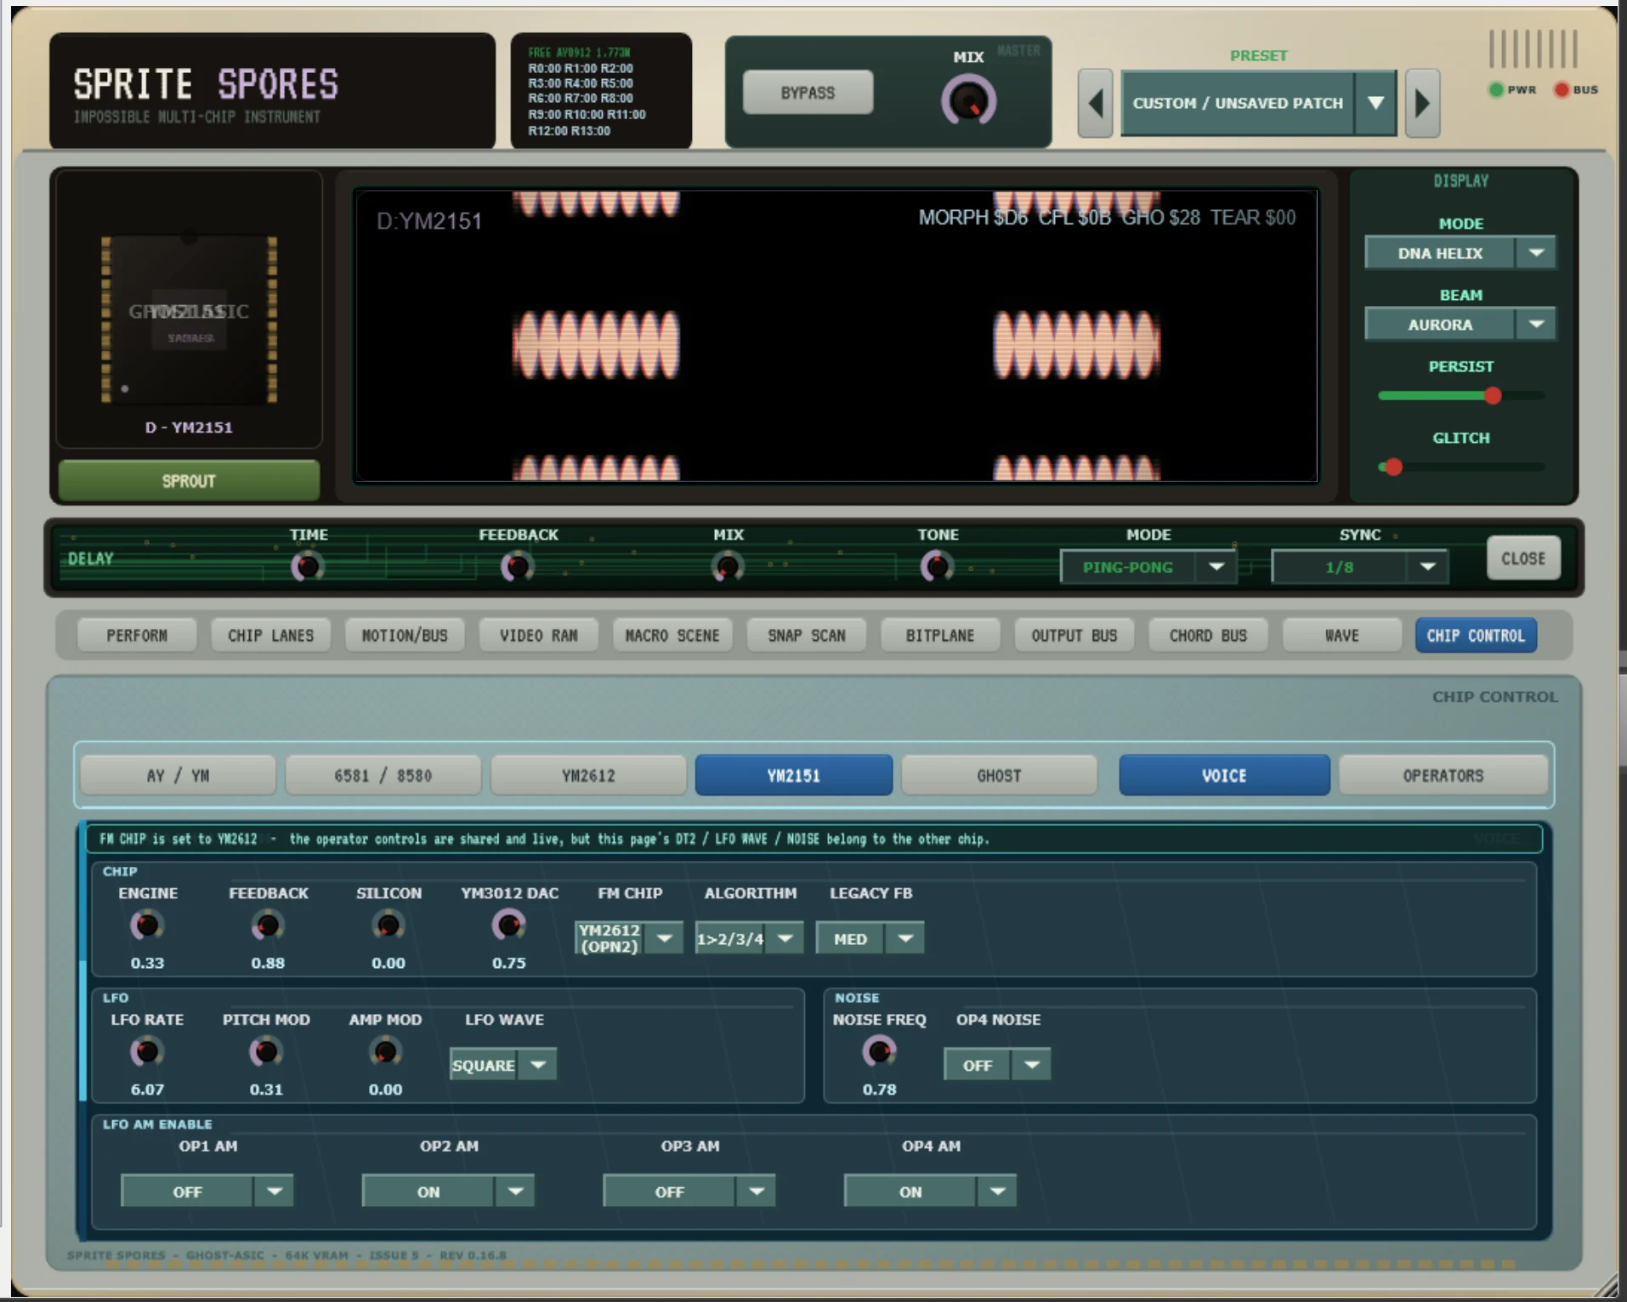This screenshot has height=1302, width=1627.
Task: Click the PWR indicator LED
Action: pos(1496,89)
